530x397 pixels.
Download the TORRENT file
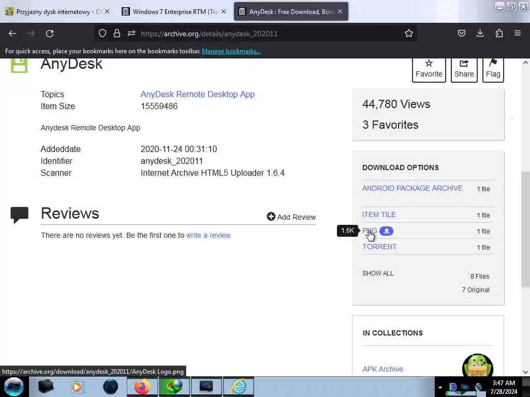click(x=379, y=247)
